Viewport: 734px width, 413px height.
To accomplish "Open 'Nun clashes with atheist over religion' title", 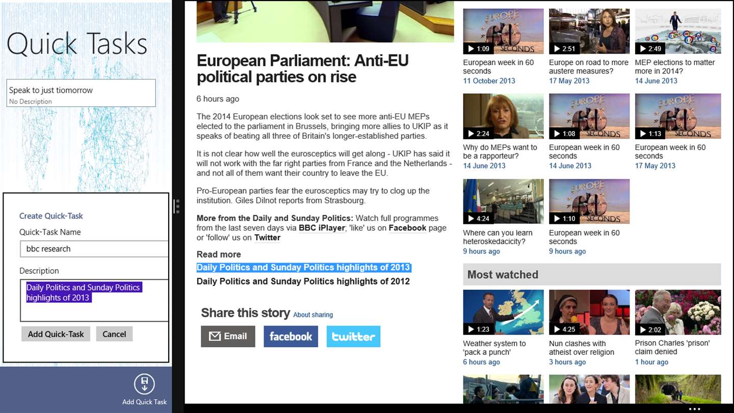I will (582, 348).
